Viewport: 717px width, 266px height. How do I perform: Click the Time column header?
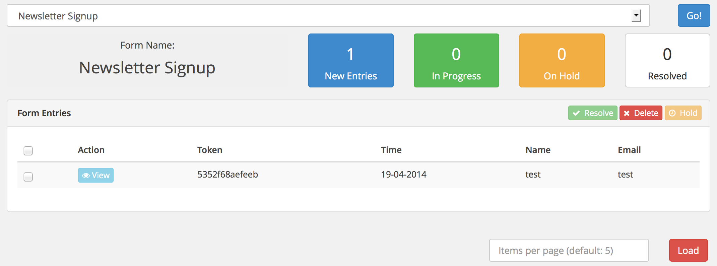tap(391, 150)
